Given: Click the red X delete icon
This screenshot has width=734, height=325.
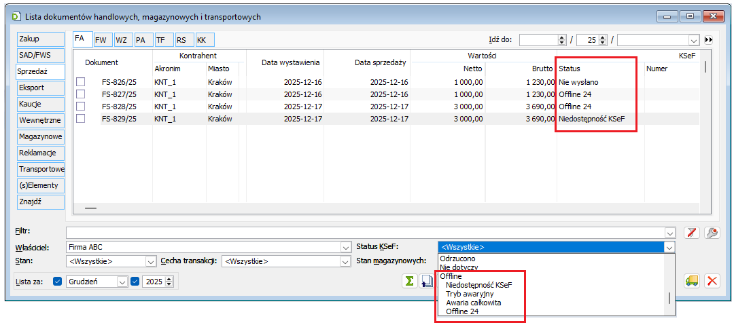Looking at the screenshot, I should tap(712, 281).
